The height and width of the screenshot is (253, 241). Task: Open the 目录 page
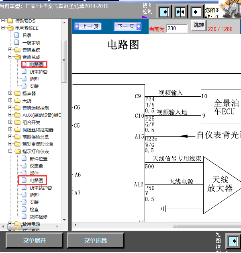(x=27, y=35)
